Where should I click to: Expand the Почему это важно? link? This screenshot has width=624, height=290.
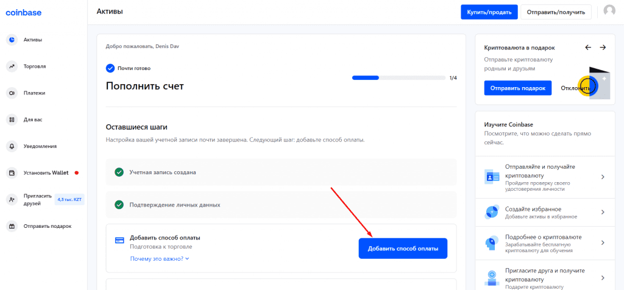tap(160, 258)
